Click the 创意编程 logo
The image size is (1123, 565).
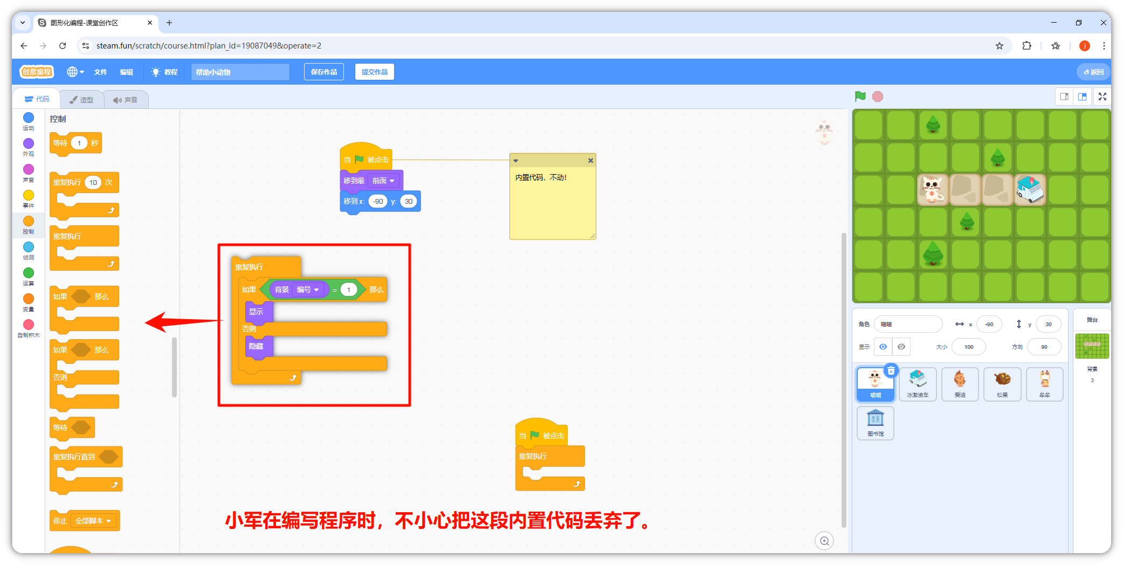[x=37, y=72]
